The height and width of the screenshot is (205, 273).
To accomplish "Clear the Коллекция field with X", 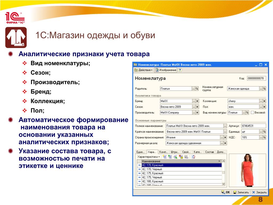I will (264, 101).
